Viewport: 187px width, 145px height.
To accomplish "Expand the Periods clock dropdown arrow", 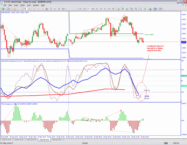I will click(157, 9).
